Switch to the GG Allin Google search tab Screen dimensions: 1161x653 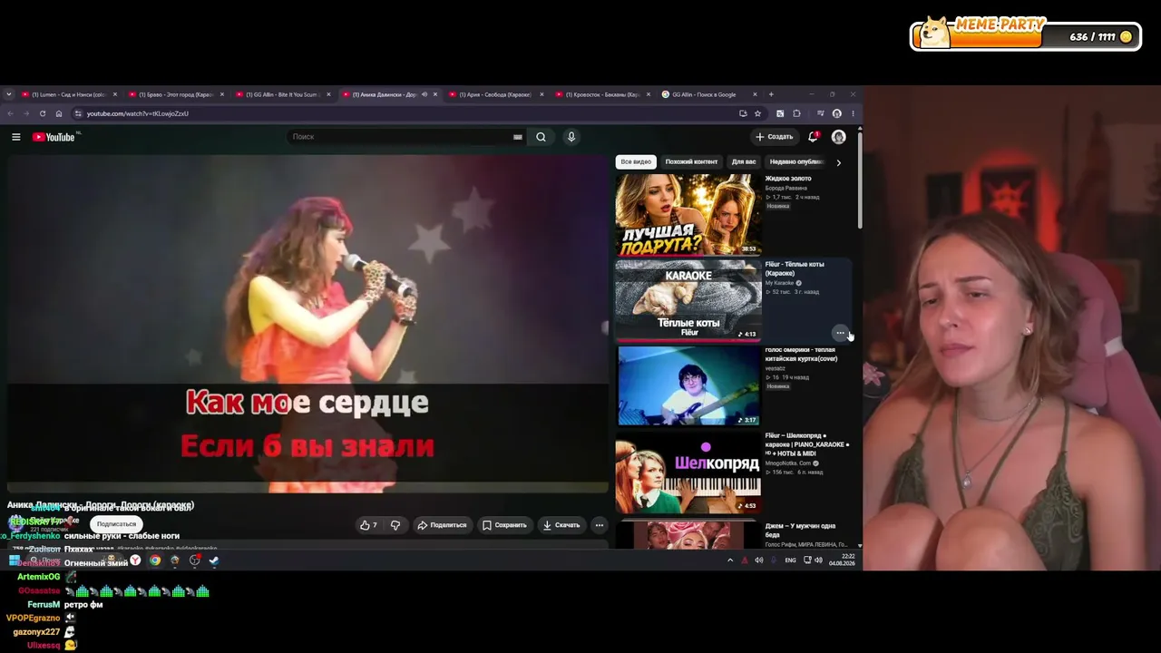tap(710, 94)
